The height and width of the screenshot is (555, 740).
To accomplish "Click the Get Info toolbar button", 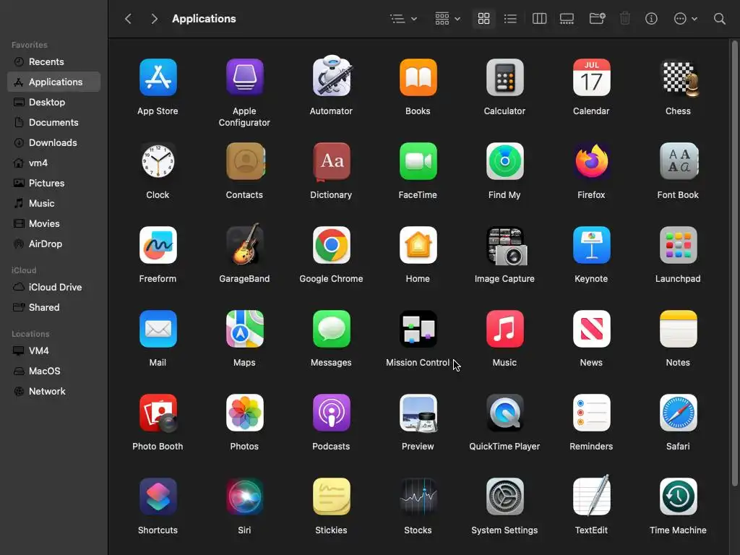I will [x=651, y=19].
